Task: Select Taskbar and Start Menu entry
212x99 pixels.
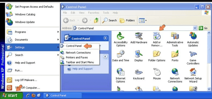Action: 80,62
